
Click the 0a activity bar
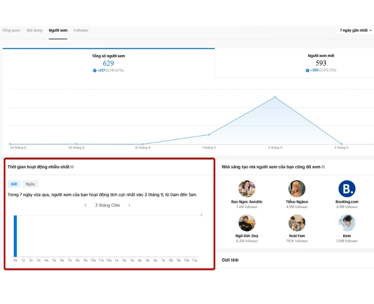(15, 236)
